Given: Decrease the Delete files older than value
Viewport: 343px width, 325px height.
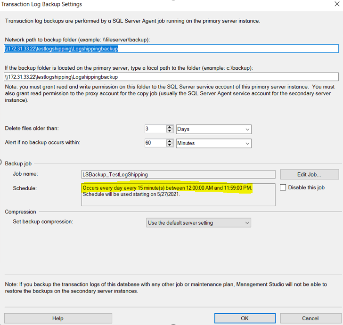Looking at the screenshot, I should tap(170, 131).
